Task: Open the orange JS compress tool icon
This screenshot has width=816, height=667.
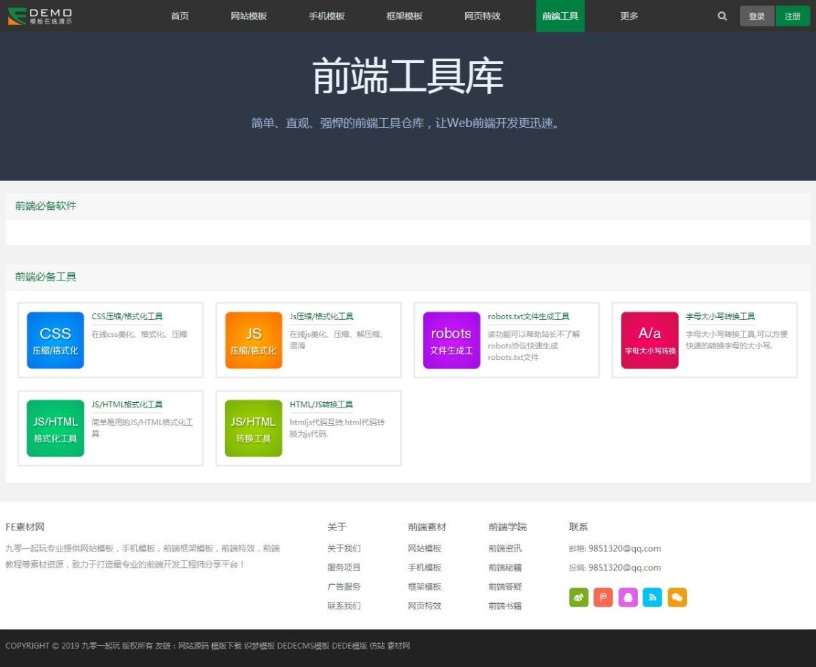Action: pyautogui.click(x=254, y=340)
